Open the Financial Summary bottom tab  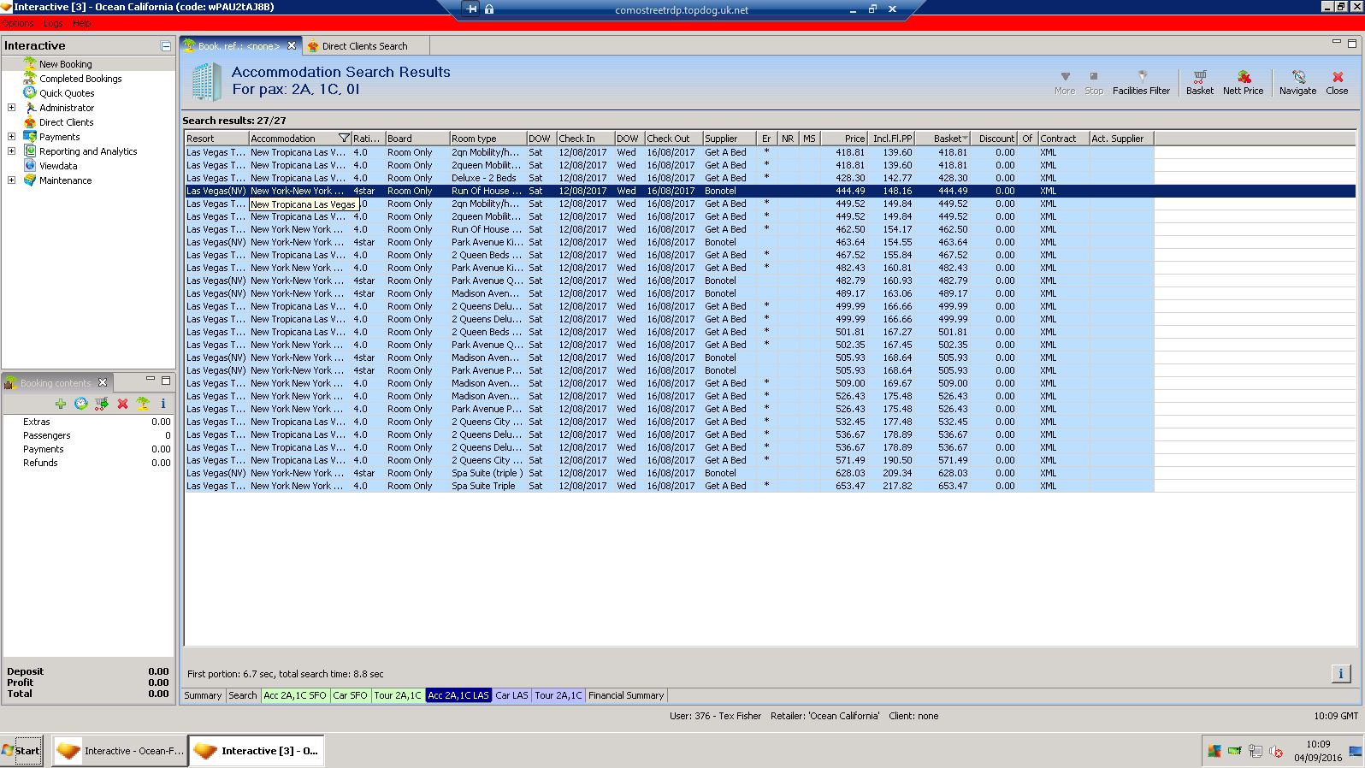pyautogui.click(x=626, y=695)
